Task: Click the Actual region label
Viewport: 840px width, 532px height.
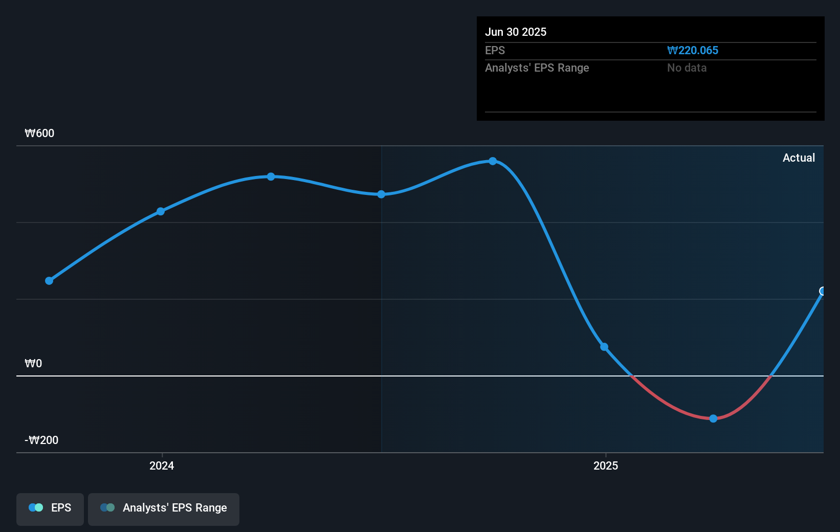Action: tap(799, 158)
